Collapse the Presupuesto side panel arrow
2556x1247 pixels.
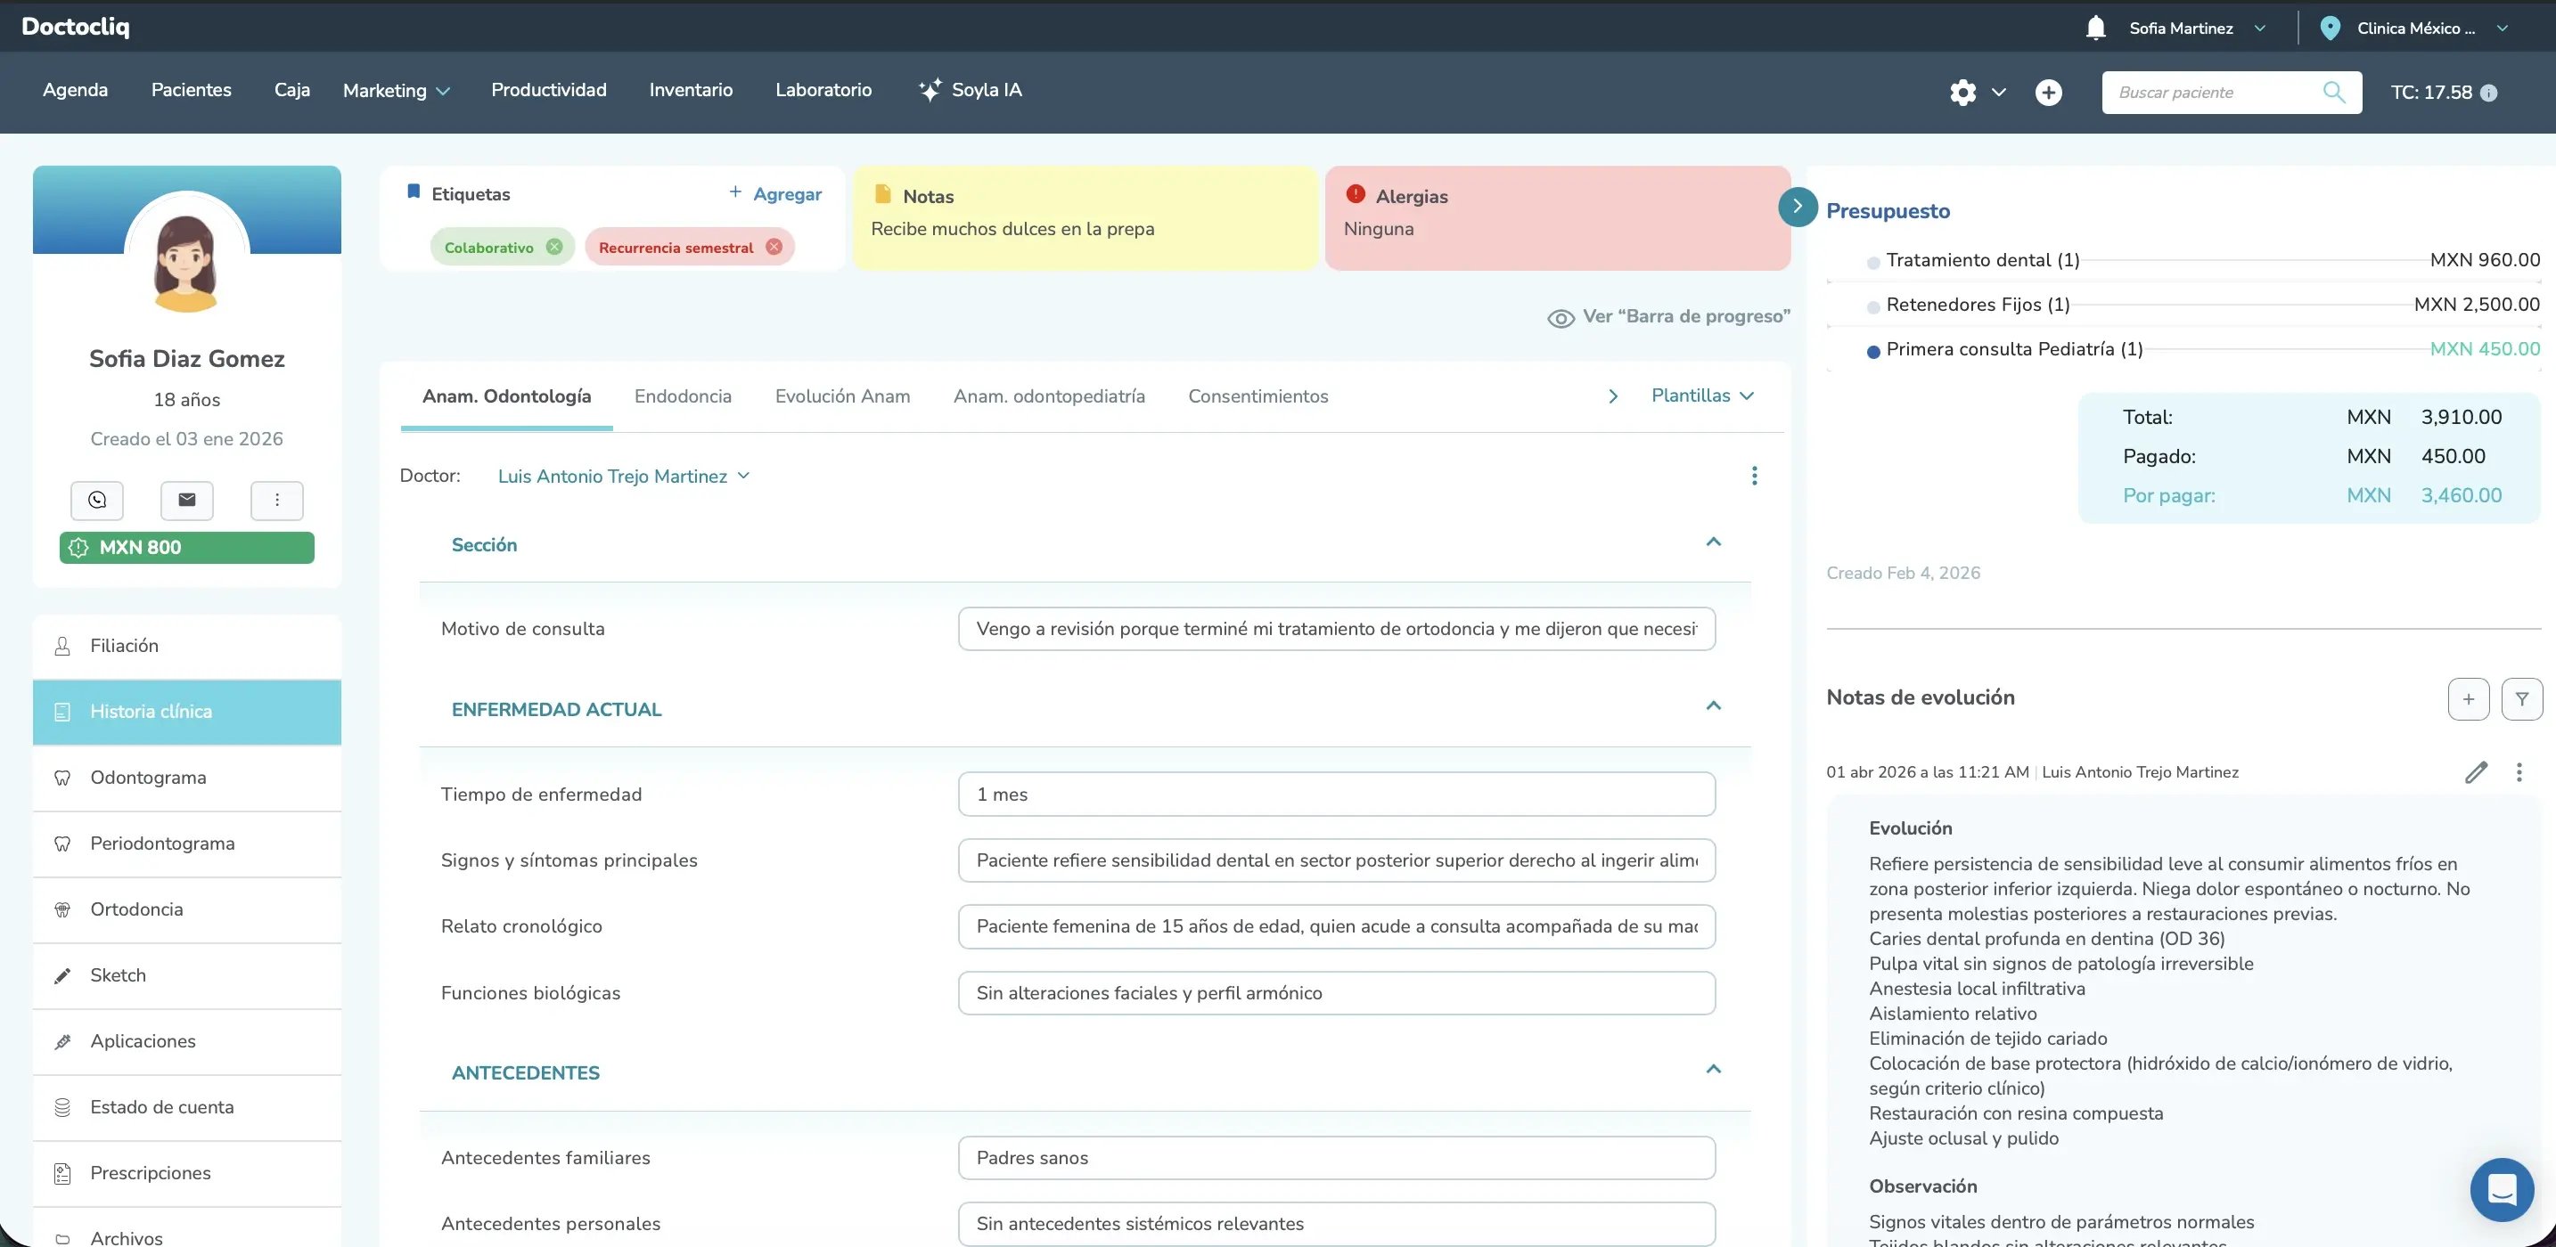pyautogui.click(x=1797, y=207)
